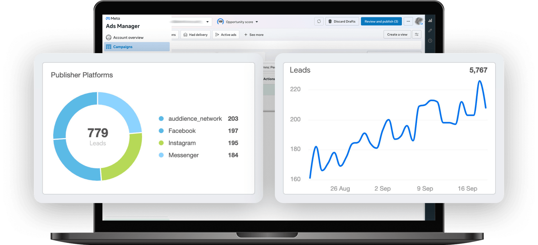The width and height of the screenshot is (538, 245).
Task: Apply the Active ads filter
Action: point(226,35)
